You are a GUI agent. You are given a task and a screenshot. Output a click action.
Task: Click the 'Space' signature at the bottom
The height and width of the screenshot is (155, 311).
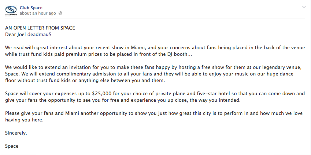click(x=12, y=146)
